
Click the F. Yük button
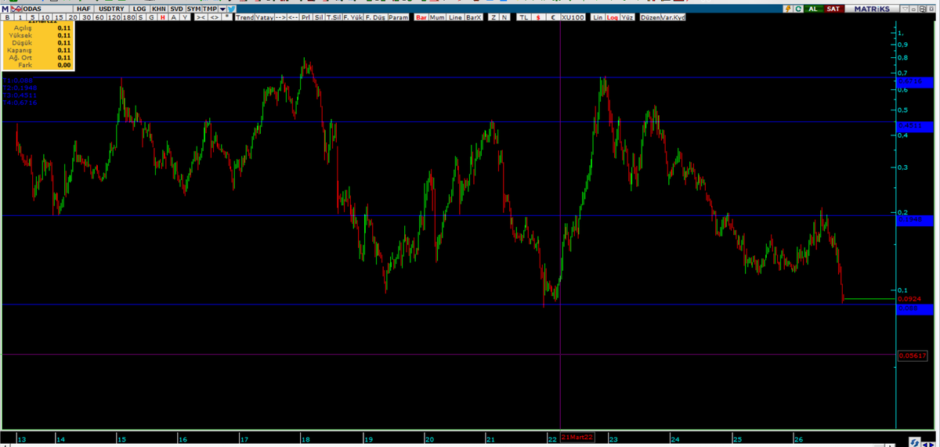pos(352,17)
